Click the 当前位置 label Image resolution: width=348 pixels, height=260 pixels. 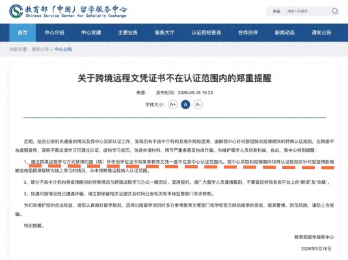tap(19, 49)
